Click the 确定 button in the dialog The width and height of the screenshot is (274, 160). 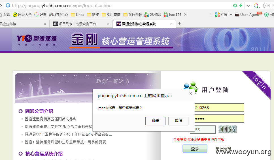coord(155,121)
